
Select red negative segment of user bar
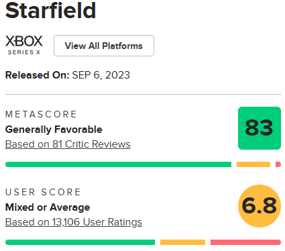tap(245, 242)
